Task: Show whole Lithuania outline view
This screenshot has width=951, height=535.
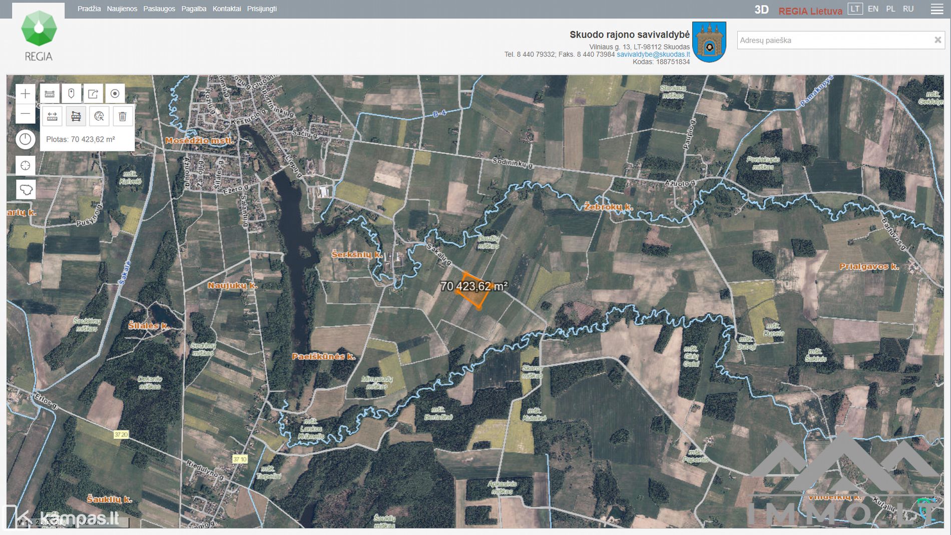Action: pos(26,190)
